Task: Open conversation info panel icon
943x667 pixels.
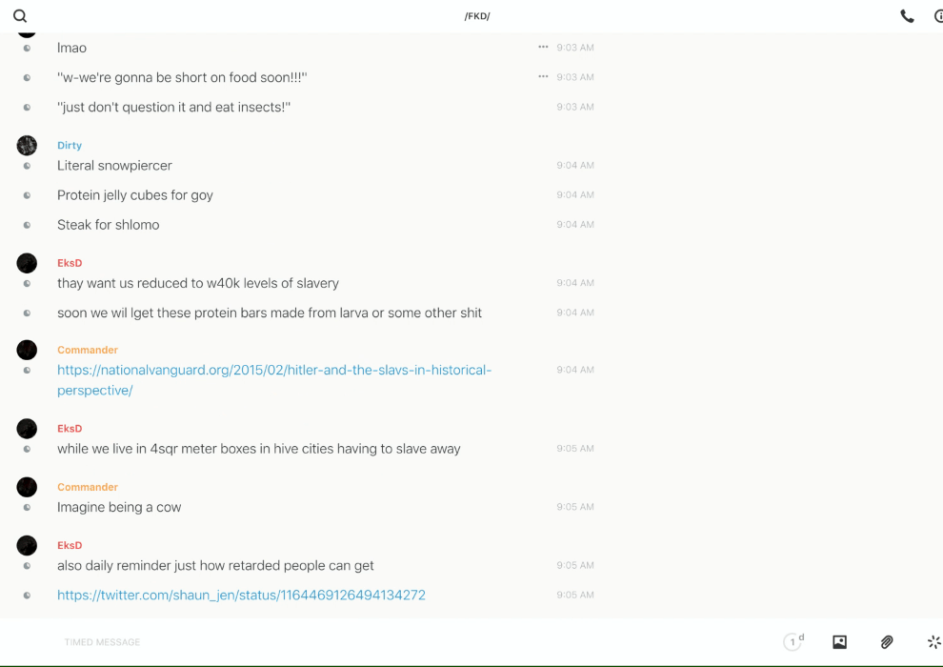Action: pyautogui.click(x=938, y=16)
